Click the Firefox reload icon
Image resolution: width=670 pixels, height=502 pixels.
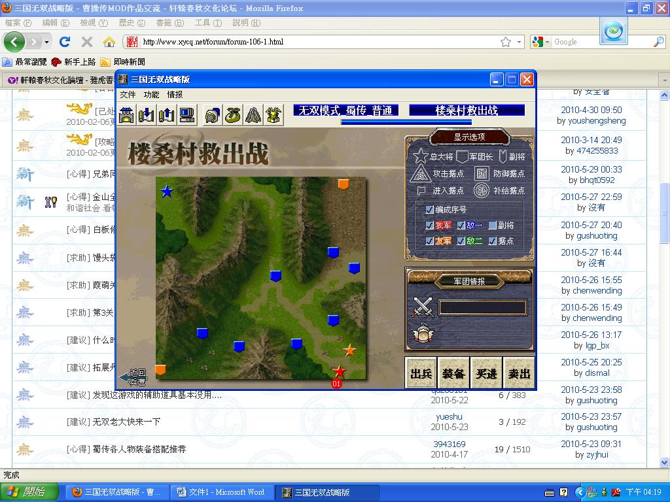click(65, 42)
